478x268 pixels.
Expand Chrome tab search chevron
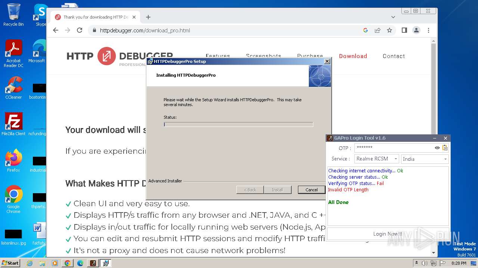pyautogui.click(x=393, y=17)
